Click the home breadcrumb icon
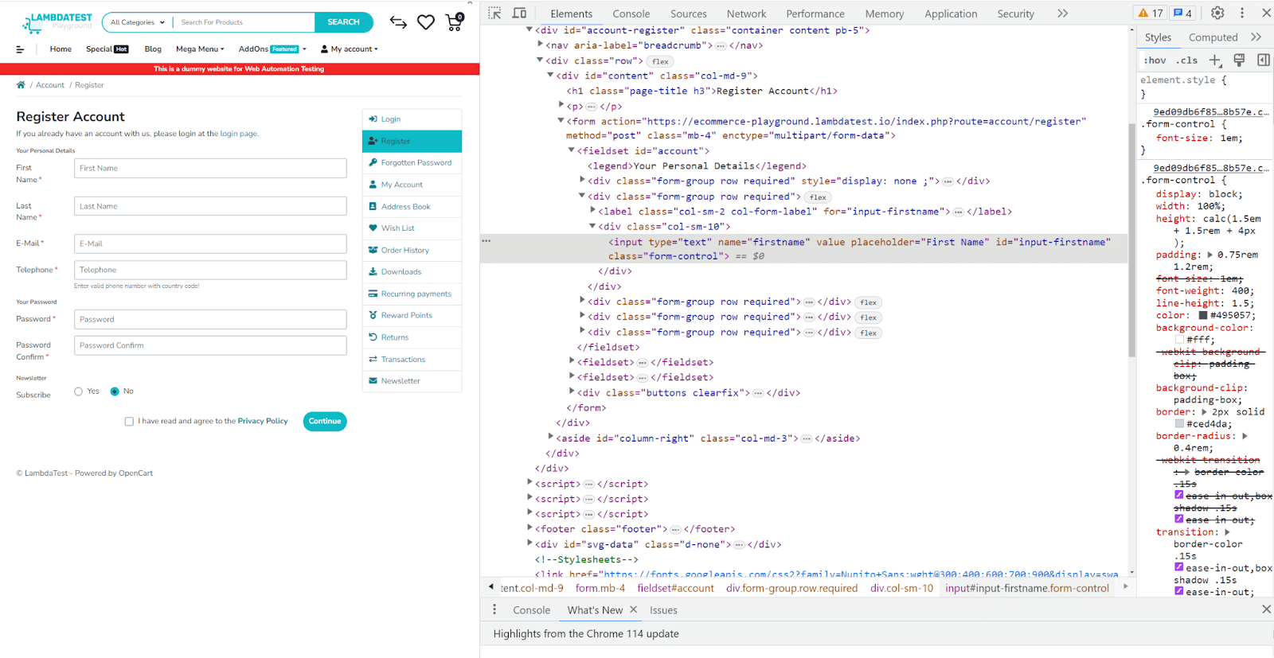Image resolution: width=1274 pixels, height=658 pixels. 21,85
